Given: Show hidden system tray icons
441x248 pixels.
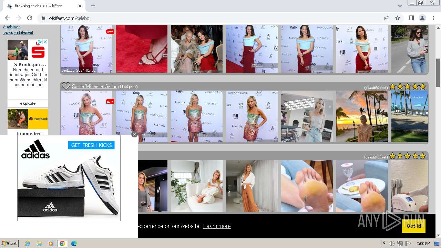Looking at the screenshot, I should coord(384,244).
